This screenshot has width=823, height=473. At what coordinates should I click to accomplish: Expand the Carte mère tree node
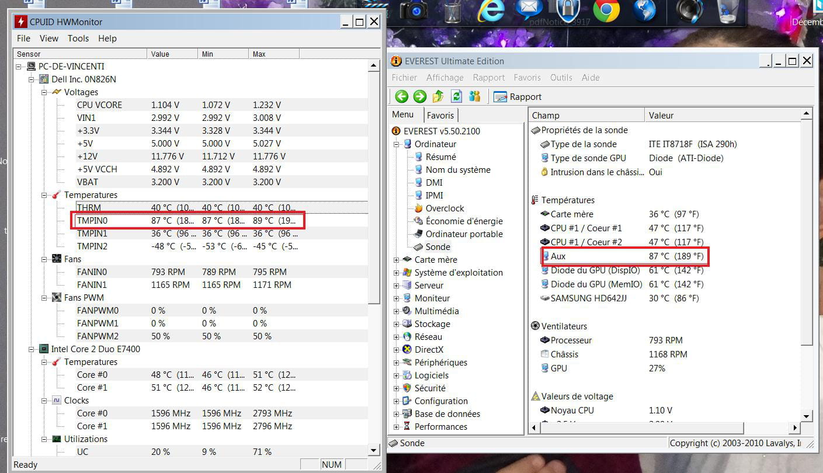(x=397, y=260)
